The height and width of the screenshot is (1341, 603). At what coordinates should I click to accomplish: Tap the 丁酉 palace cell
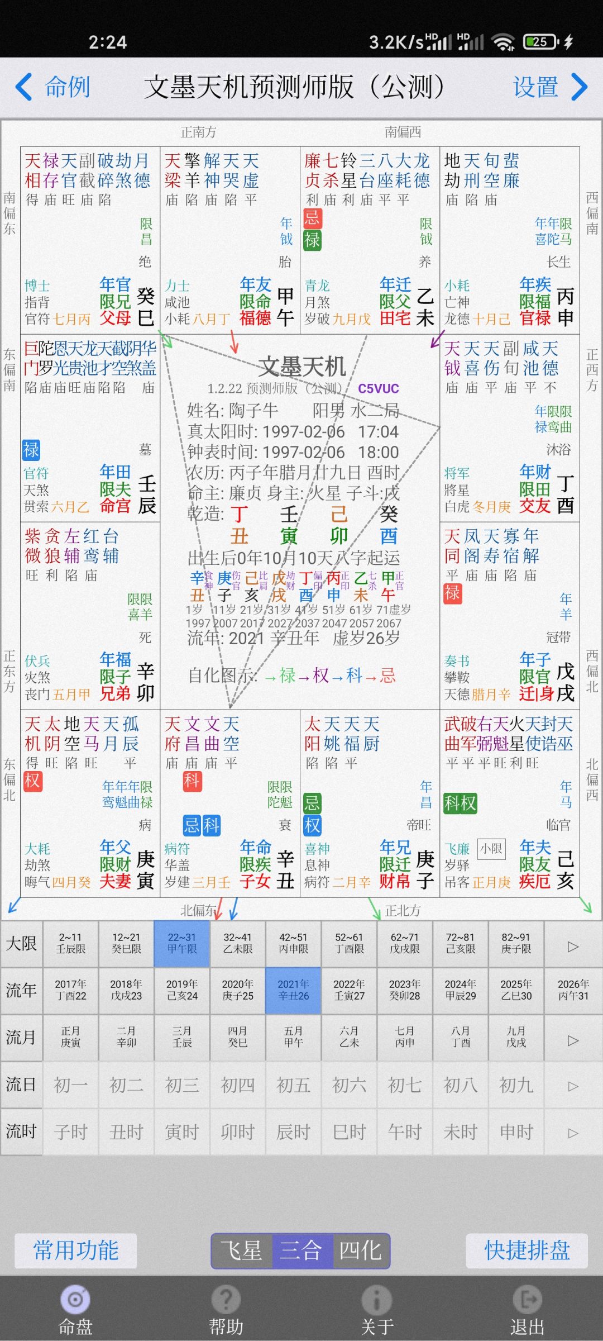[x=510, y=428]
